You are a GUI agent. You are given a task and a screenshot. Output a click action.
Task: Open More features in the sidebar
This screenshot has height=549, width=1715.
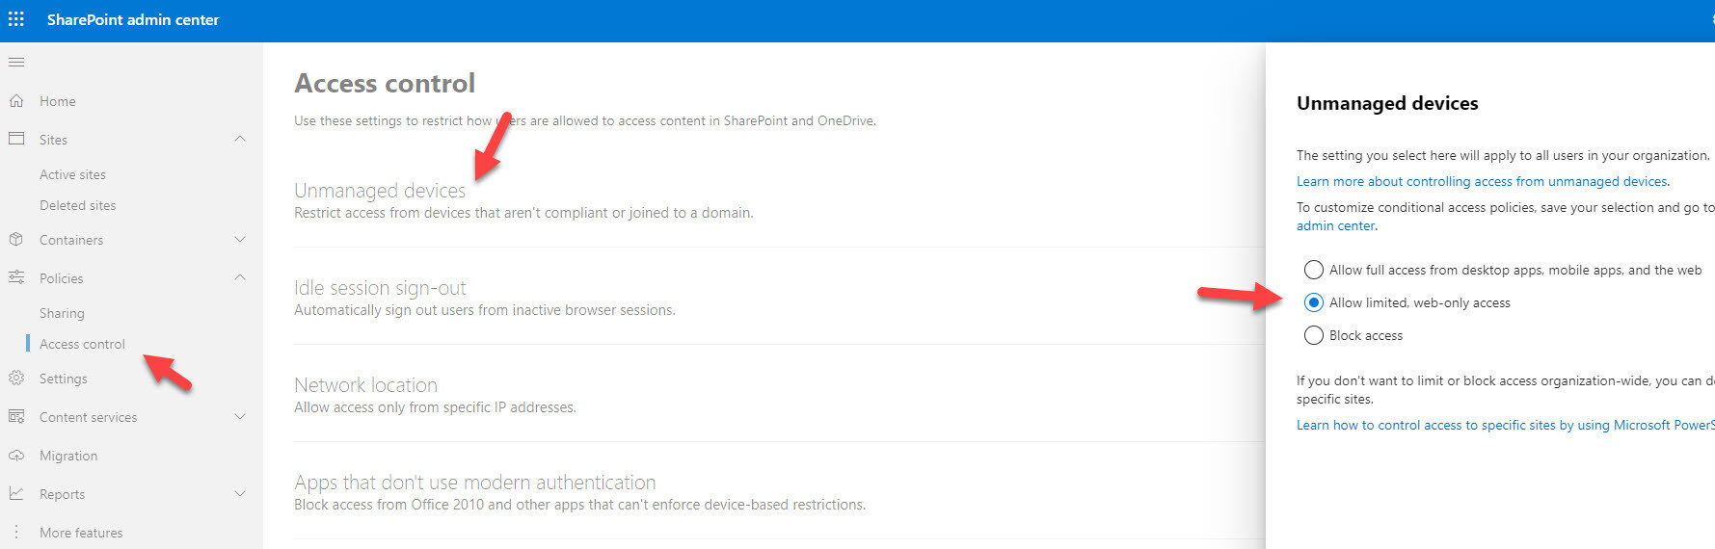click(x=81, y=533)
